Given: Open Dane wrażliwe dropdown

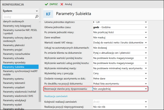Looking at the screenshot, I should [x=121, y=37].
